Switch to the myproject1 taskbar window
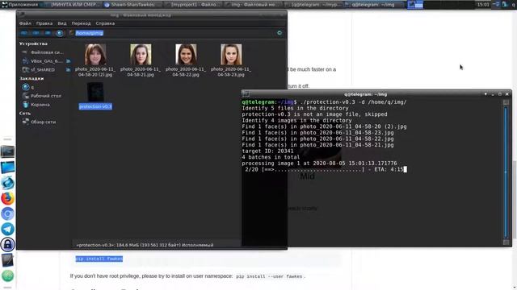Viewport: 517px width, 290px height. coord(193,5)
